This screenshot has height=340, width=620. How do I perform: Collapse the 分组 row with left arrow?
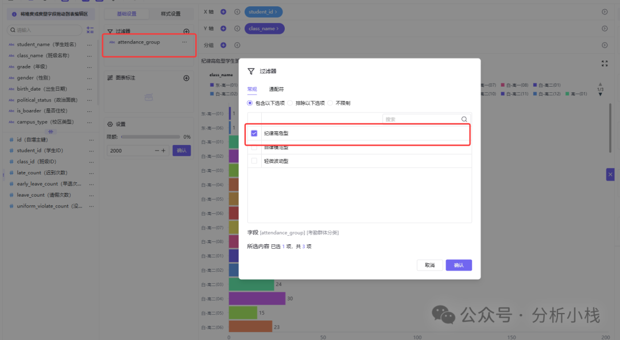(x=237, y=45)
